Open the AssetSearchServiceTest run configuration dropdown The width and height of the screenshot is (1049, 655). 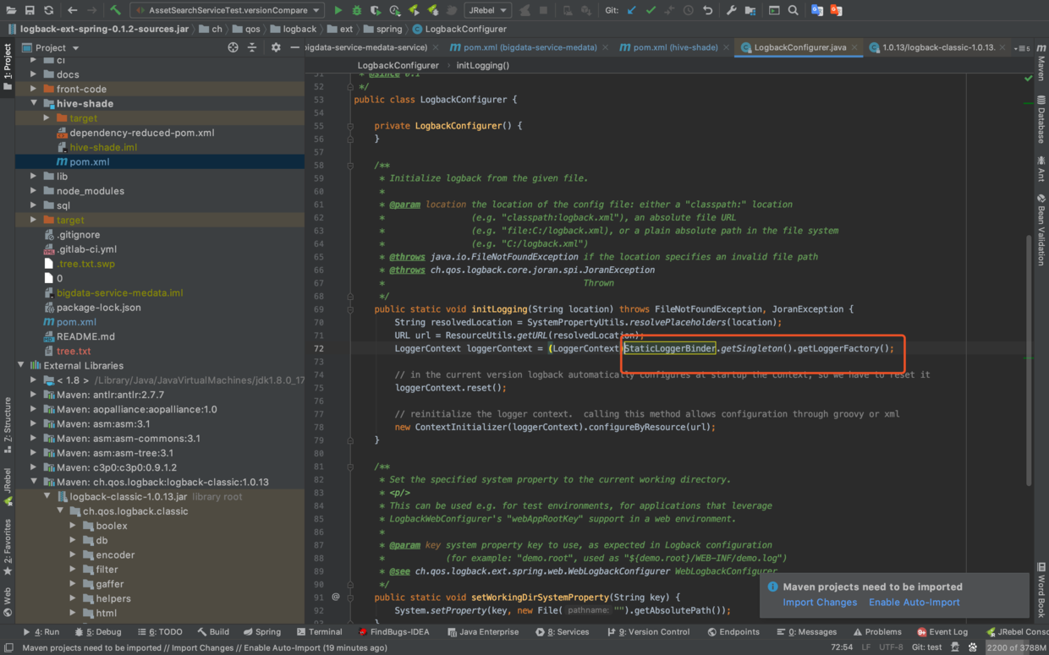[x=225, y=10]
